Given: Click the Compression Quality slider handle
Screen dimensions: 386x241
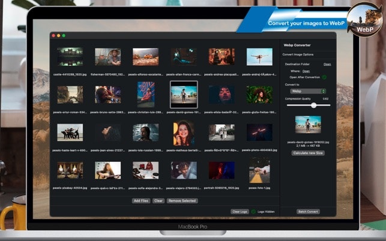Looking at the screenshot, I should [313, 106].
